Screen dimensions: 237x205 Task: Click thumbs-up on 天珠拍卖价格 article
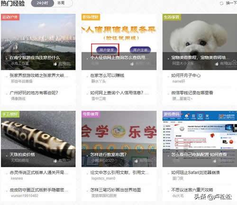[x=55, y=161]
